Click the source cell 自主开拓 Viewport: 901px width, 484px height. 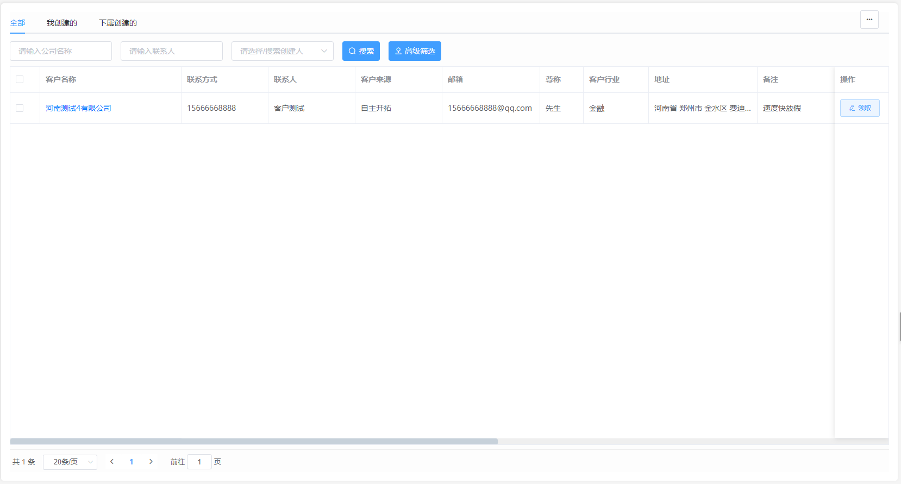(376, 108)
